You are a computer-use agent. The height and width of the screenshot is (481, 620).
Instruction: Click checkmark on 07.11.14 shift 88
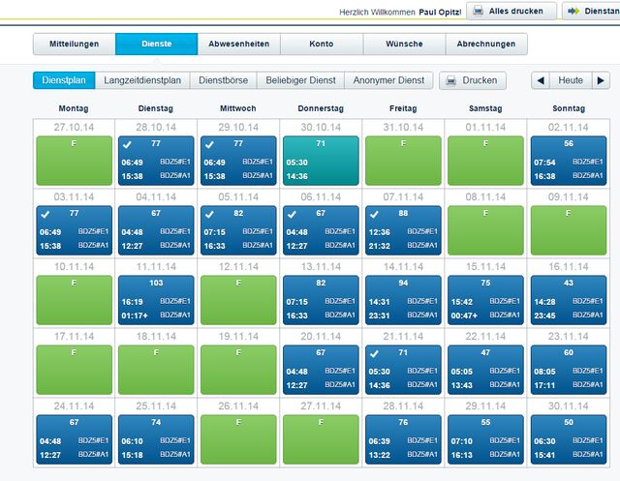point(374,215)
